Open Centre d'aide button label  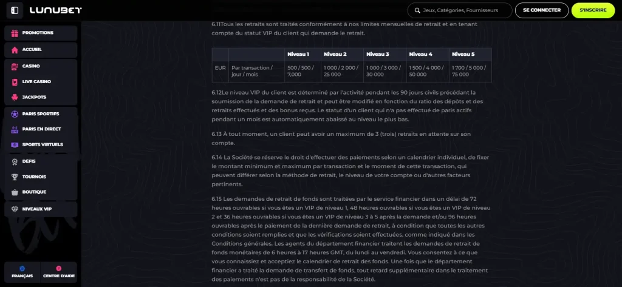pyautogui.click(x=59, y=276)
